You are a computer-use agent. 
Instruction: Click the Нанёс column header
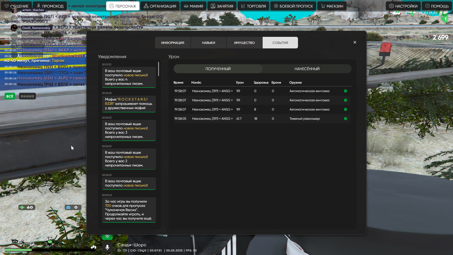[x=196, y=83]
